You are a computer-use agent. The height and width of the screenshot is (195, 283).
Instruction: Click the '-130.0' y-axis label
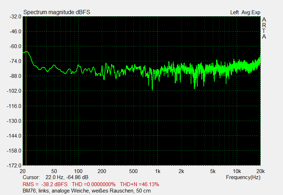coord(14,121)
